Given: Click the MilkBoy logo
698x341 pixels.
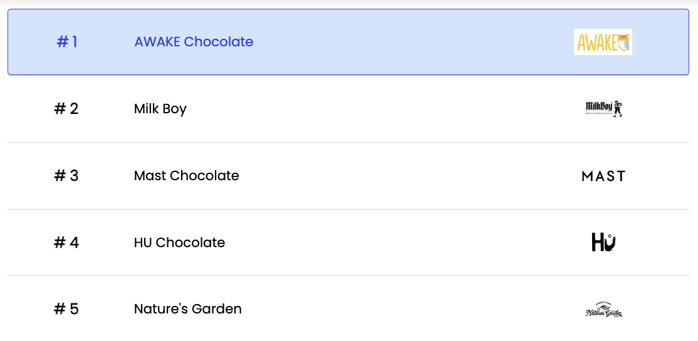Looking at the screenshot, I should coord(603,109).
